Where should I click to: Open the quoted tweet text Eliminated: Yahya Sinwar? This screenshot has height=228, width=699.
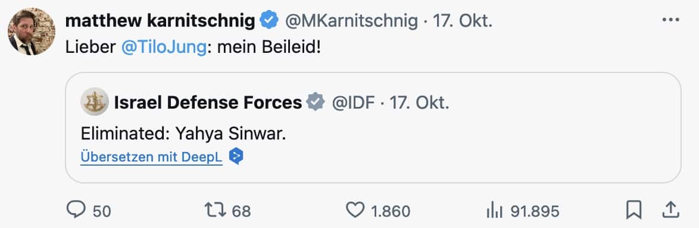tap(183, 133)
